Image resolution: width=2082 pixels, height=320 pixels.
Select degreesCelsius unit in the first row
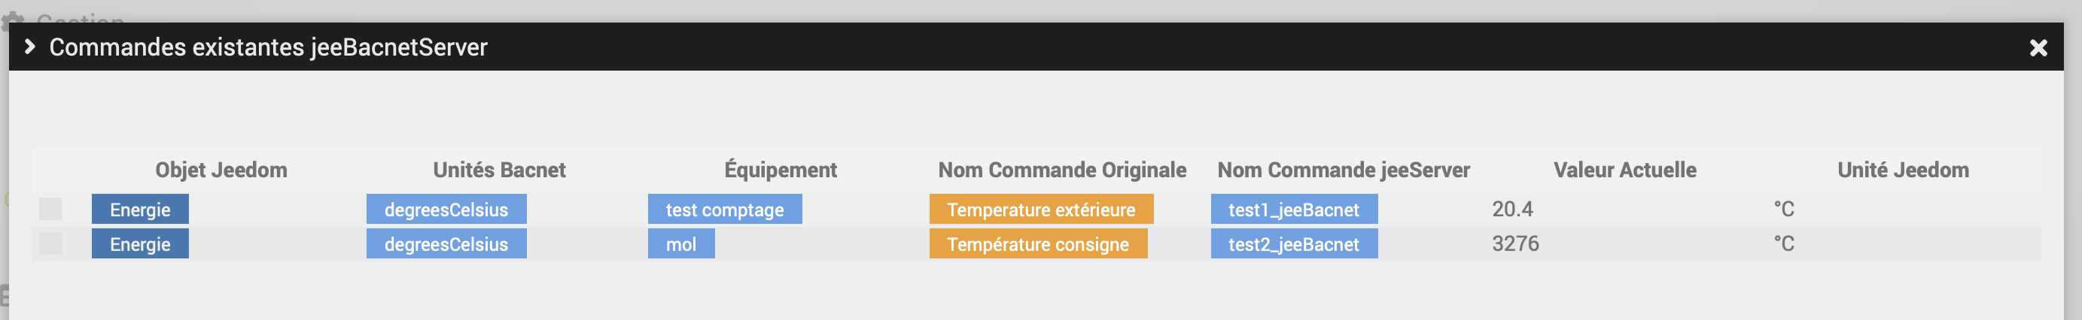(x=446, y=210)
